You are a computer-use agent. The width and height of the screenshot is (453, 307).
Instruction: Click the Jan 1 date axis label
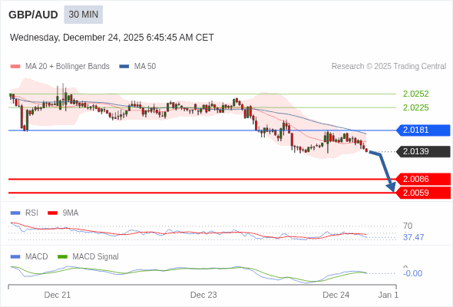click(x=389, y=295)
